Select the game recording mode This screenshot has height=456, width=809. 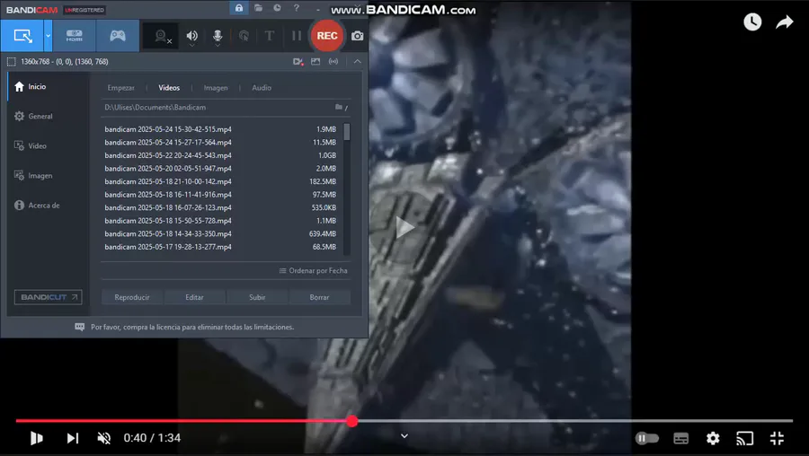tap(118, 36)
